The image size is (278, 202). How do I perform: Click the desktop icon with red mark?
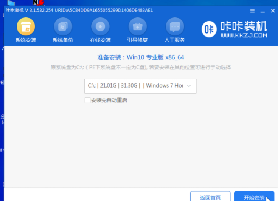[x=39, y=3]
